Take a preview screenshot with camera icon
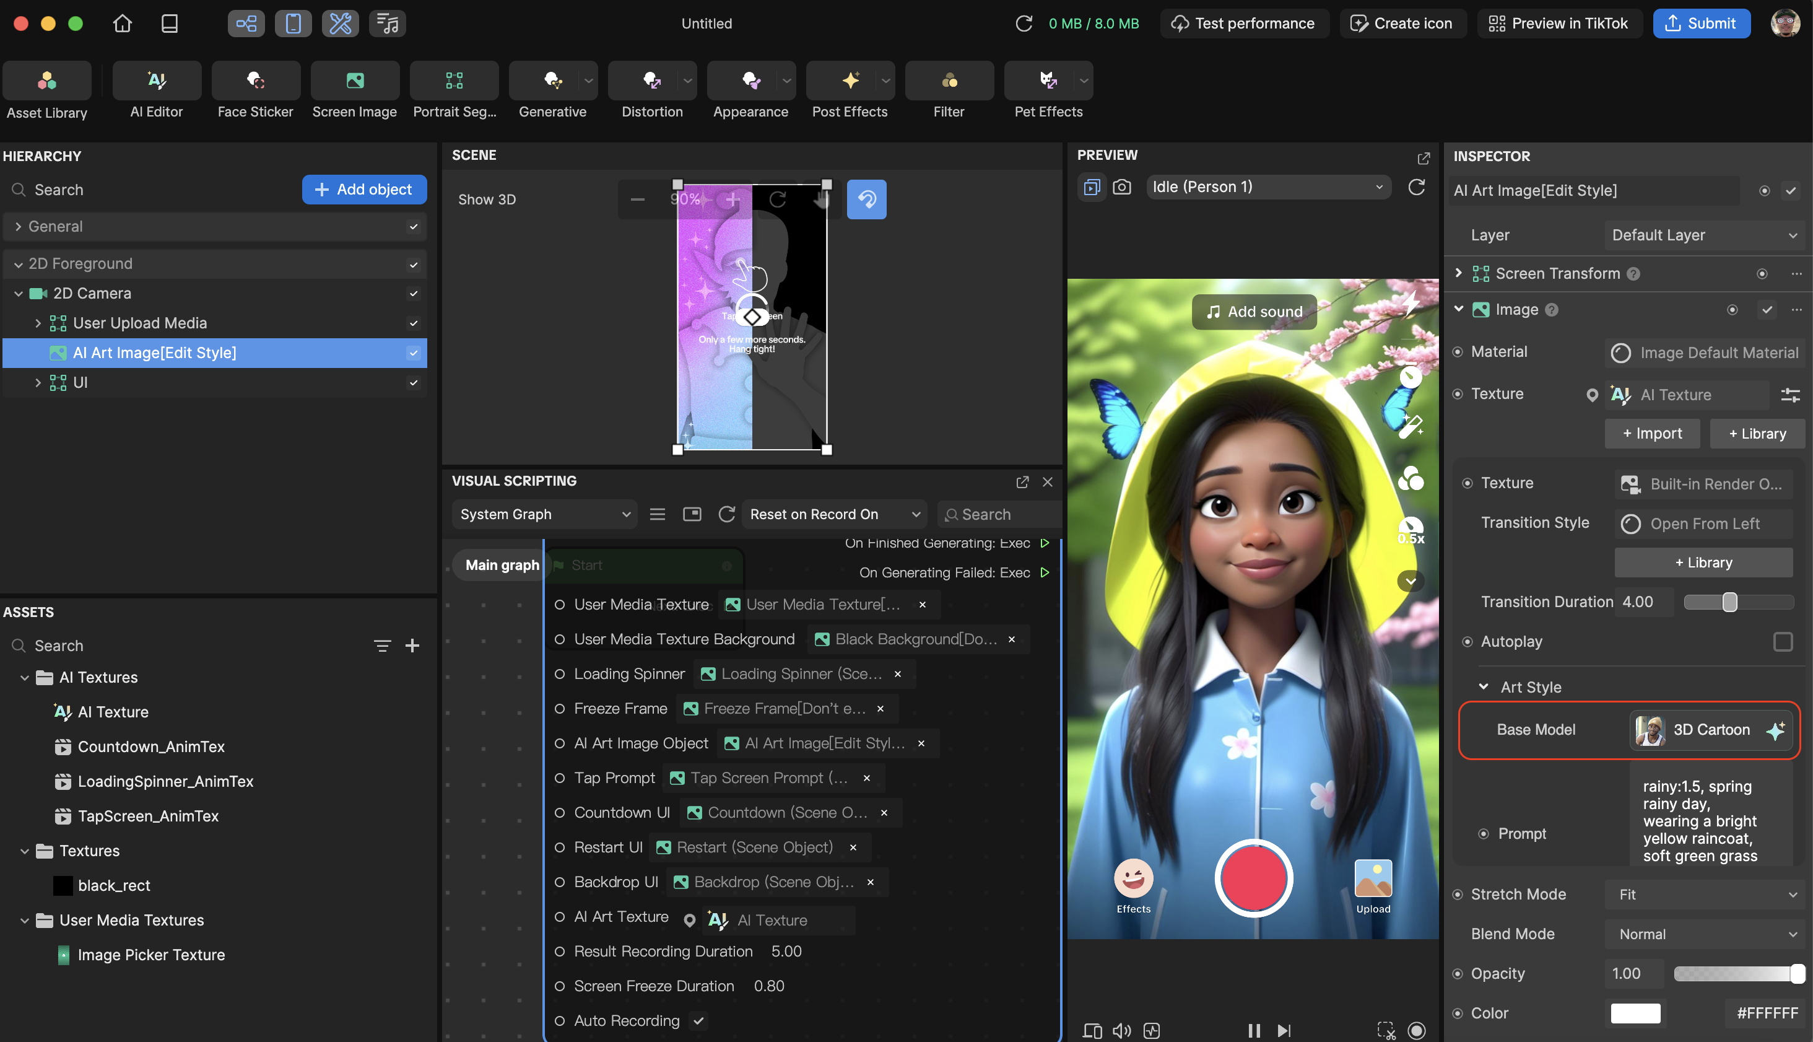 [1122, 188]
